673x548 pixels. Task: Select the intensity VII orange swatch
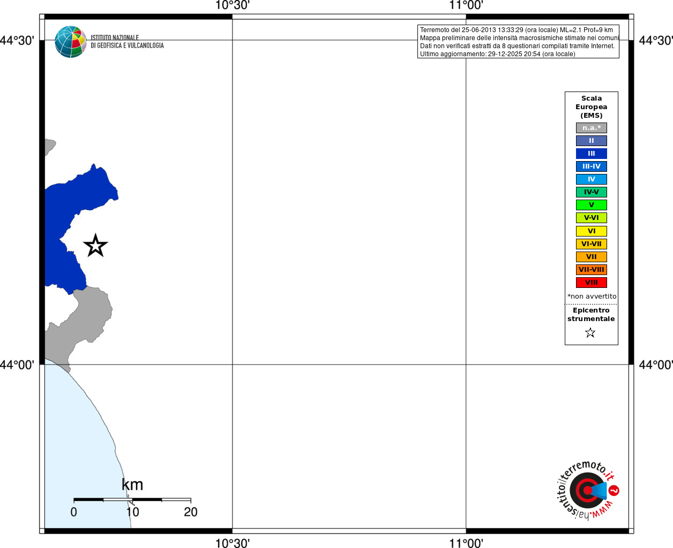pos(592,257)
